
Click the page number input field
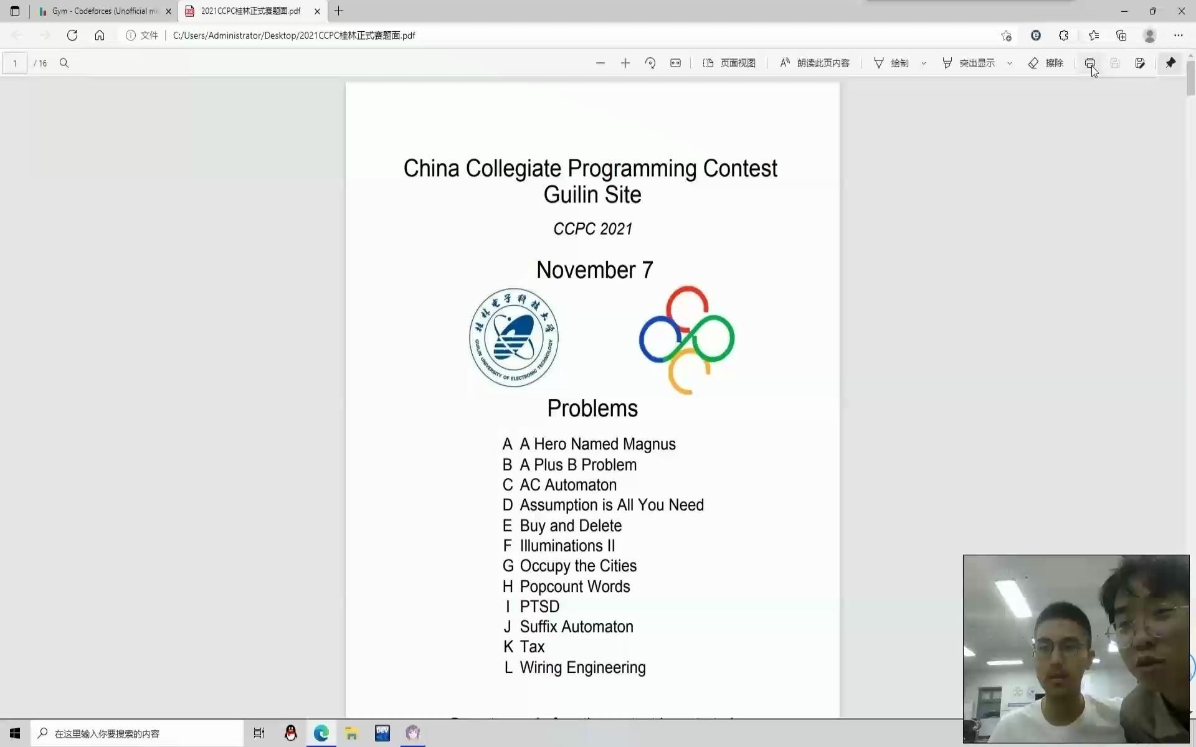[16, 62]
